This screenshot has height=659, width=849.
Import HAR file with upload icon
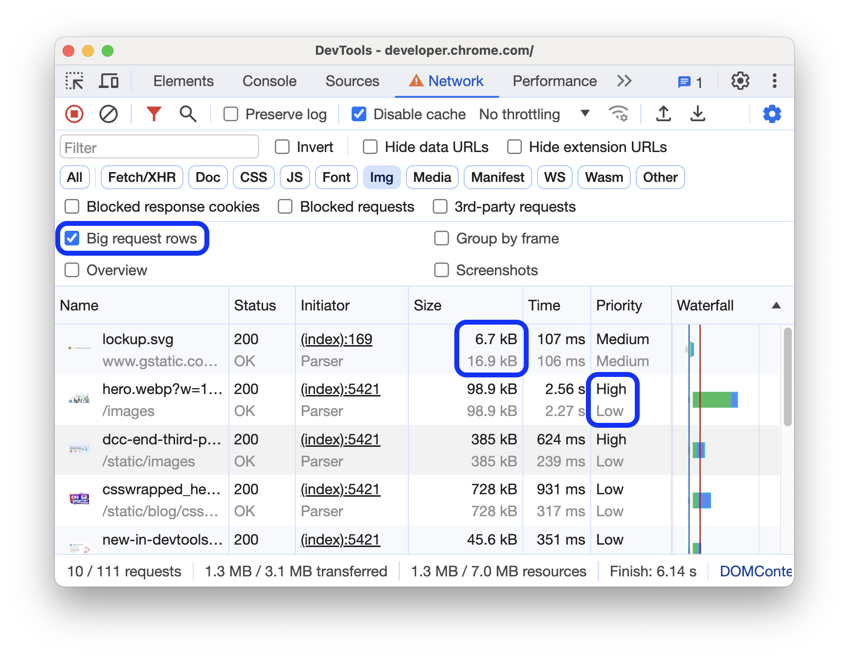(x=663, y=114)
